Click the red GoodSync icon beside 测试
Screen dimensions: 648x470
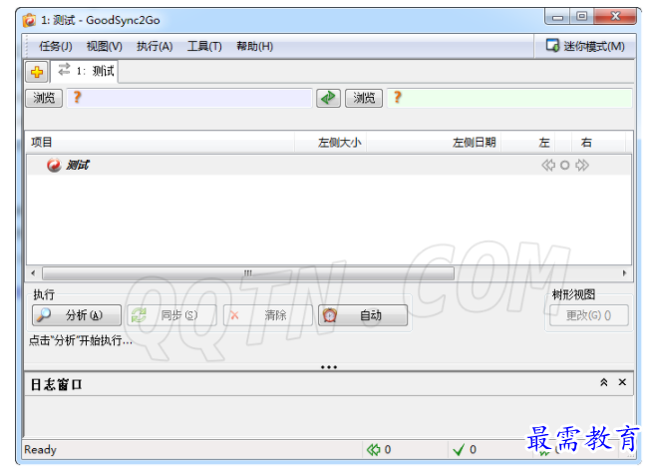tap(54, 165)
